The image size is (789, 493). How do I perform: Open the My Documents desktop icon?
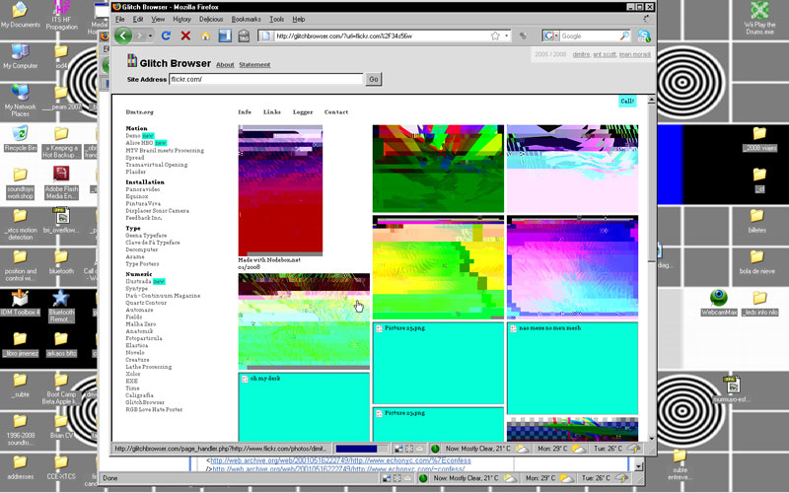point(20,14)
